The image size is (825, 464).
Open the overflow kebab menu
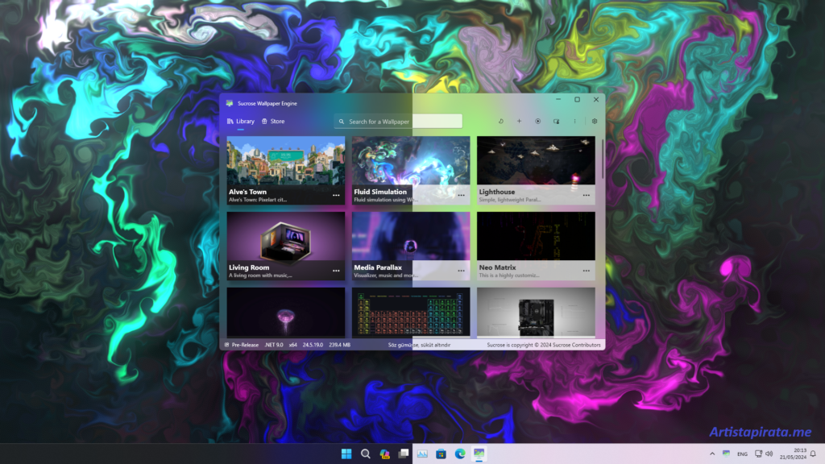point(574,121)
